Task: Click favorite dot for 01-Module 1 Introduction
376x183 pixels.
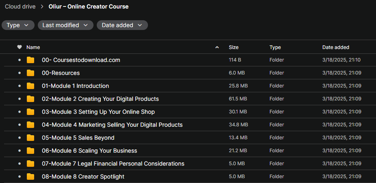Action: [20, 86]
